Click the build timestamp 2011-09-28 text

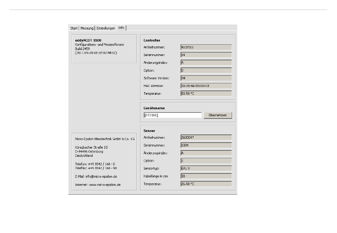pos(96,53)
